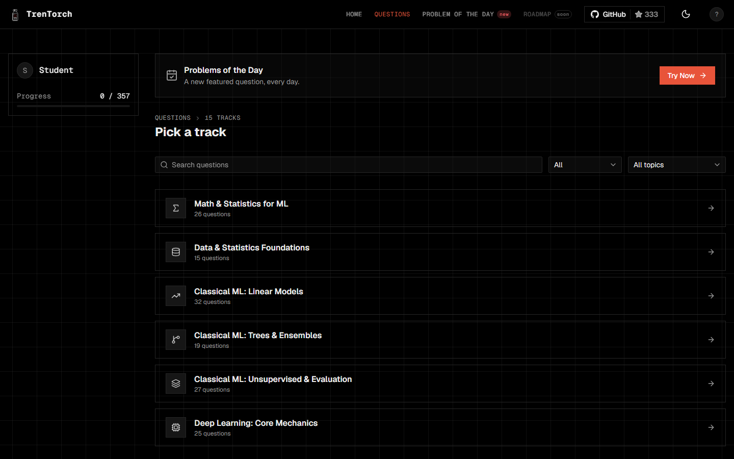This screenshot has width=734, height=459.
Task: Click the star count 333
Action: point(651,14)
